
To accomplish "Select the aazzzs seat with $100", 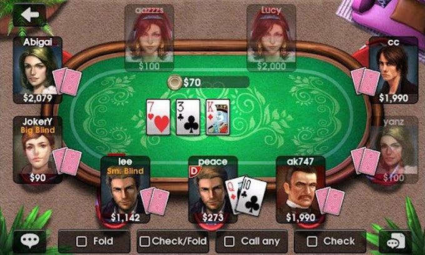I will [149, 38].
